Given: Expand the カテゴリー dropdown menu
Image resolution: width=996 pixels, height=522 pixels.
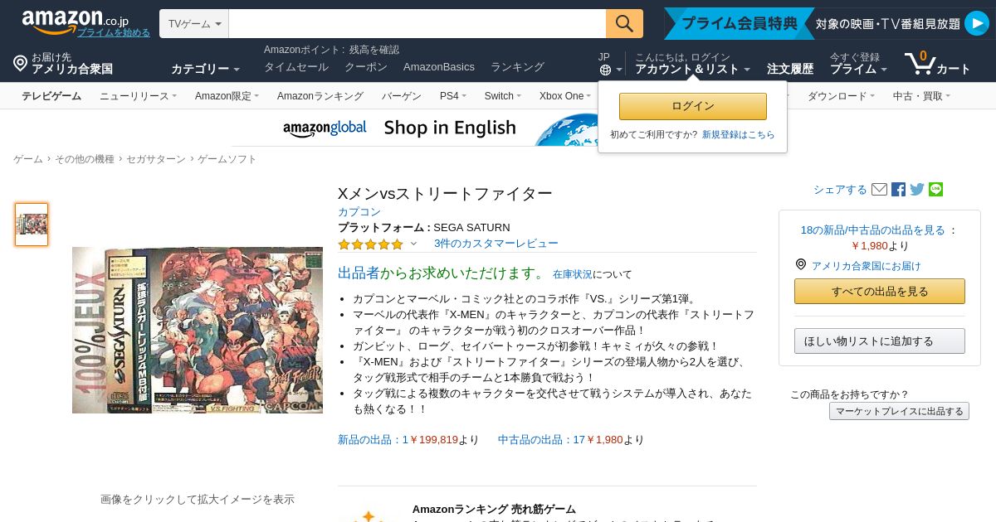Looking at the screenshot, I should tap(205, 69).
